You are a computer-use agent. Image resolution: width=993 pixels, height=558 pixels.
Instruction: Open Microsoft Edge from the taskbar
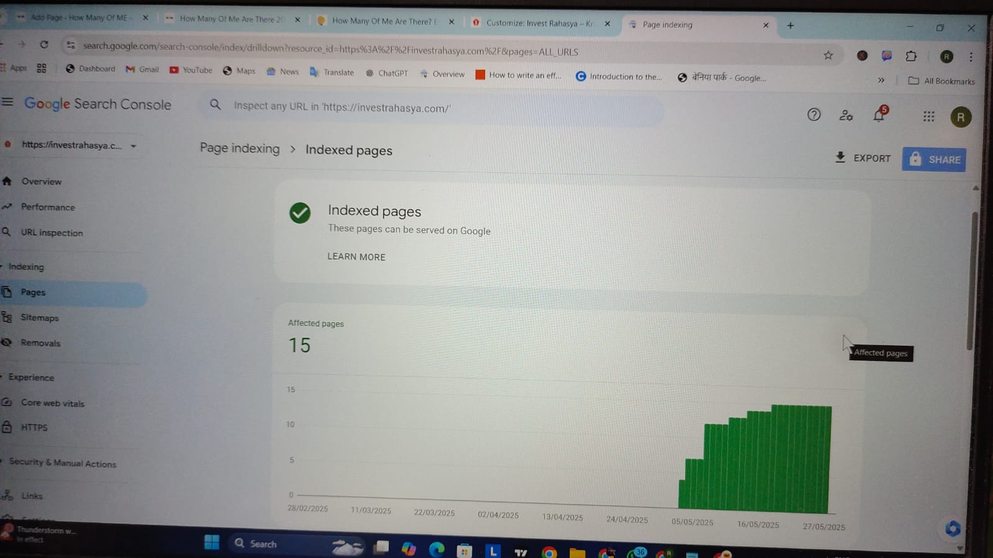[437, 549]
